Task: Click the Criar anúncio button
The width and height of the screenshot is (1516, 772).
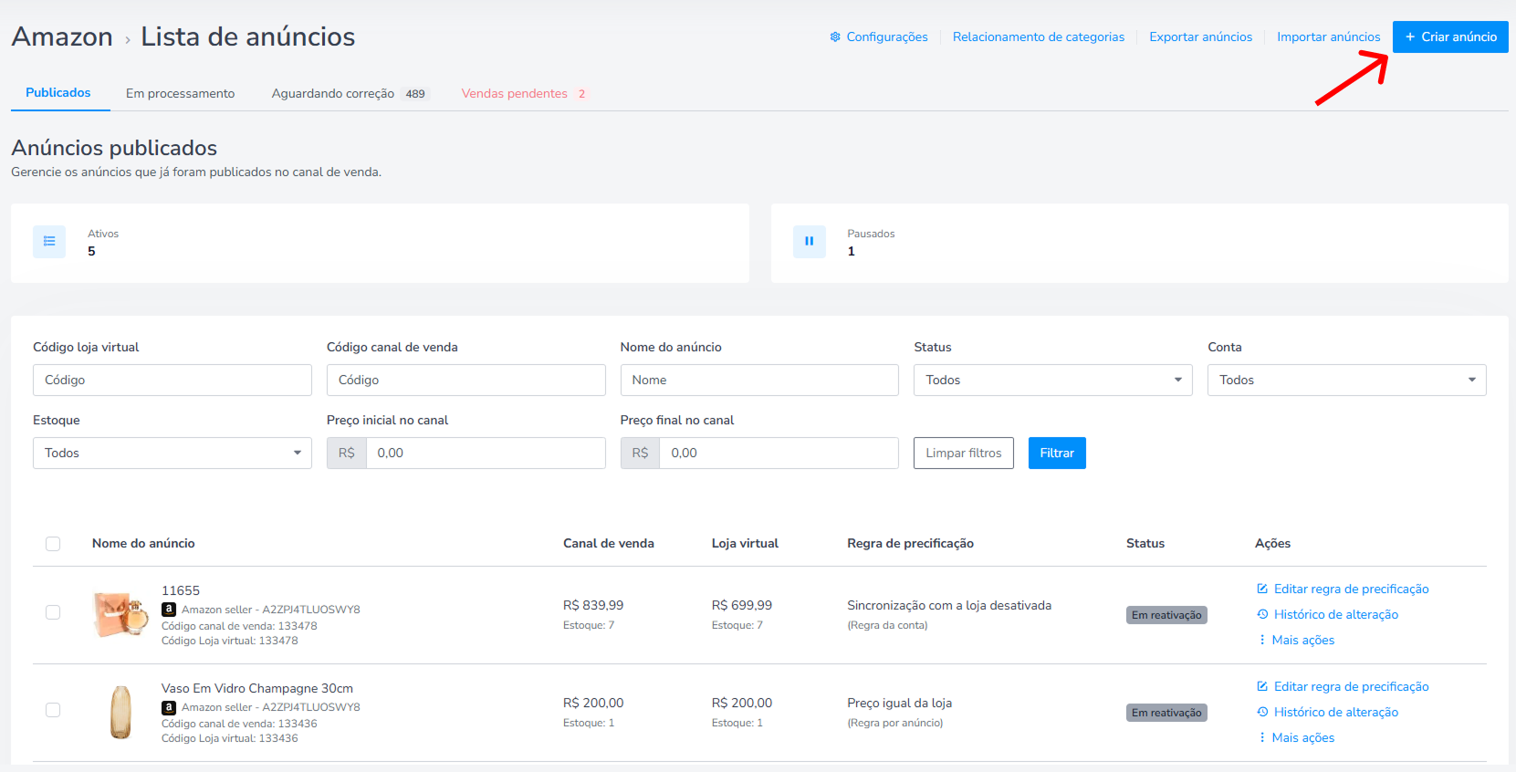Action: tap(1450, 37)
